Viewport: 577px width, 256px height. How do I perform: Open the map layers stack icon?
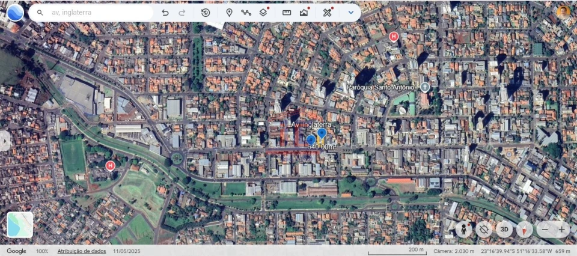(x=263, y=12)
